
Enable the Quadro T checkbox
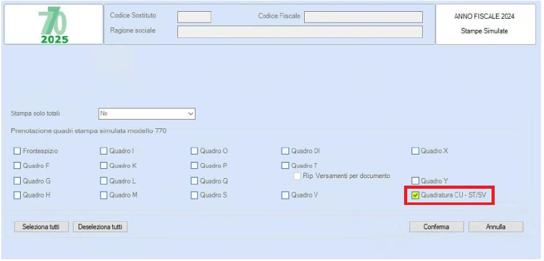(x=285, y=166)
